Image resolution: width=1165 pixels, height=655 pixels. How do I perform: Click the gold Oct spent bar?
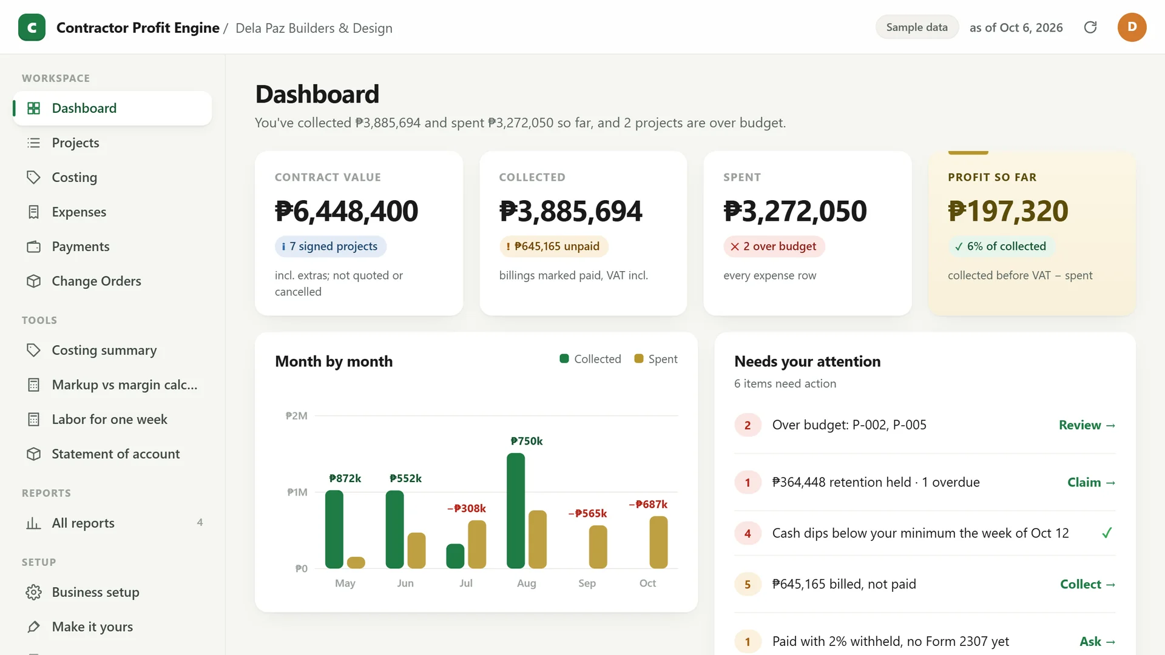coord(658,542)
